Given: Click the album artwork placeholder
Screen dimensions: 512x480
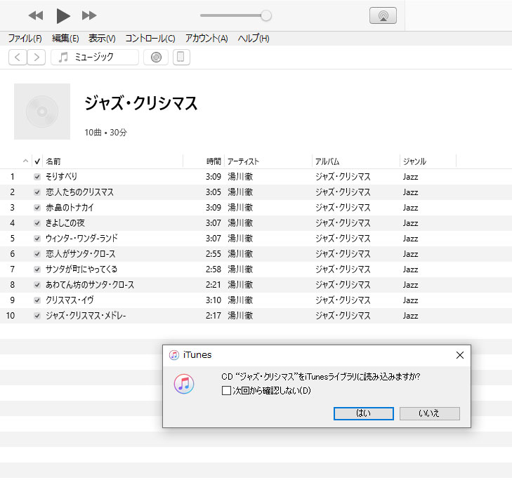Looking at the screenshot, I should (42, 112).
